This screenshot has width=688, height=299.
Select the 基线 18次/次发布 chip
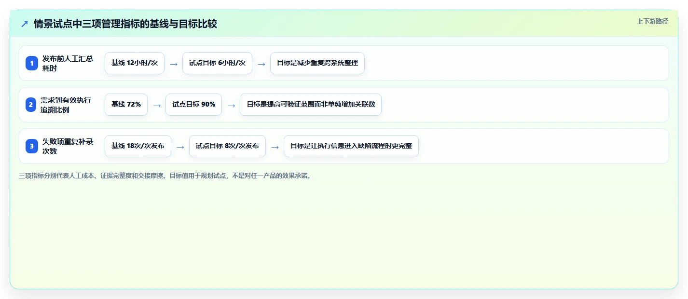pyautogui.click(x=138, y=146)
